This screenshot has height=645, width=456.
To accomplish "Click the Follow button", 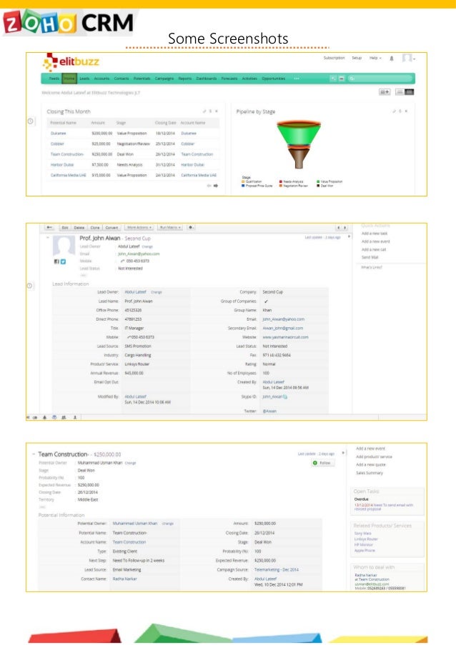I will 322,463.
